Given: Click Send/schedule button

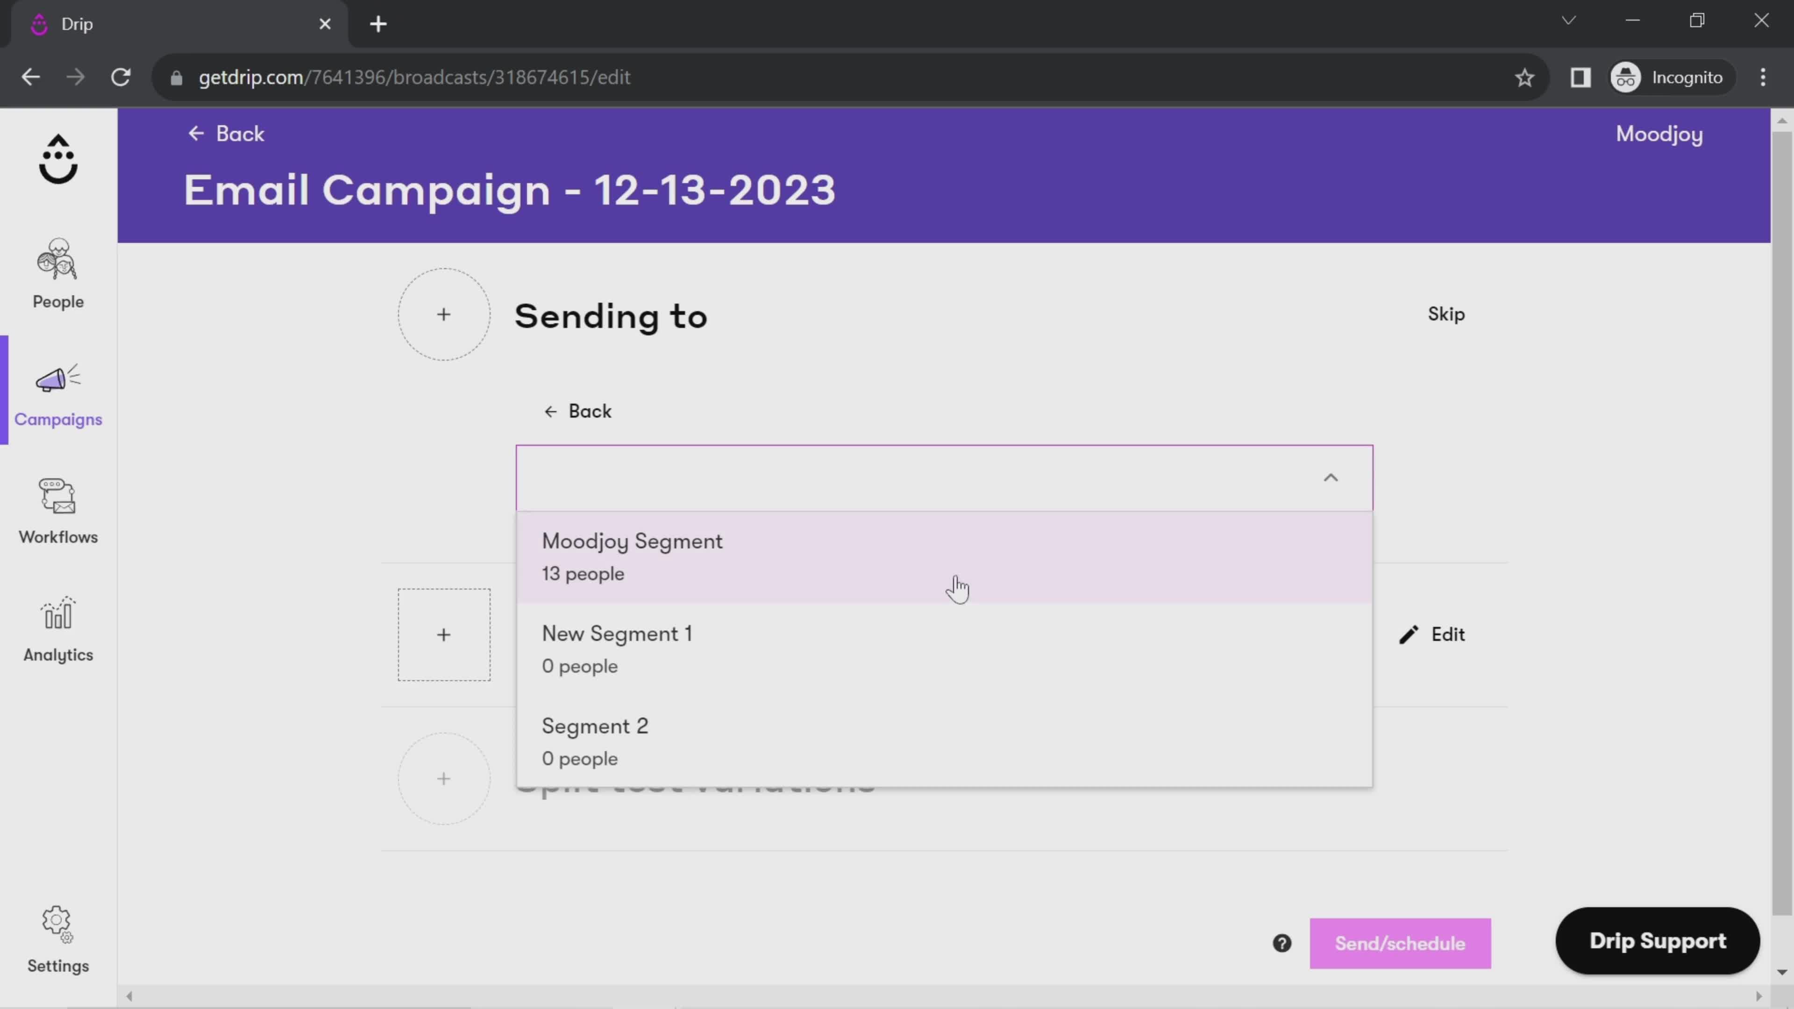Looking at the screenshot, I should coord(1400,943).
